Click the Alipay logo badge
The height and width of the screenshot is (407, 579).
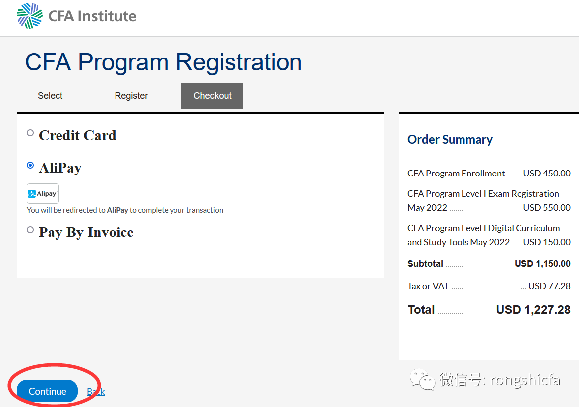coord(43,193)
